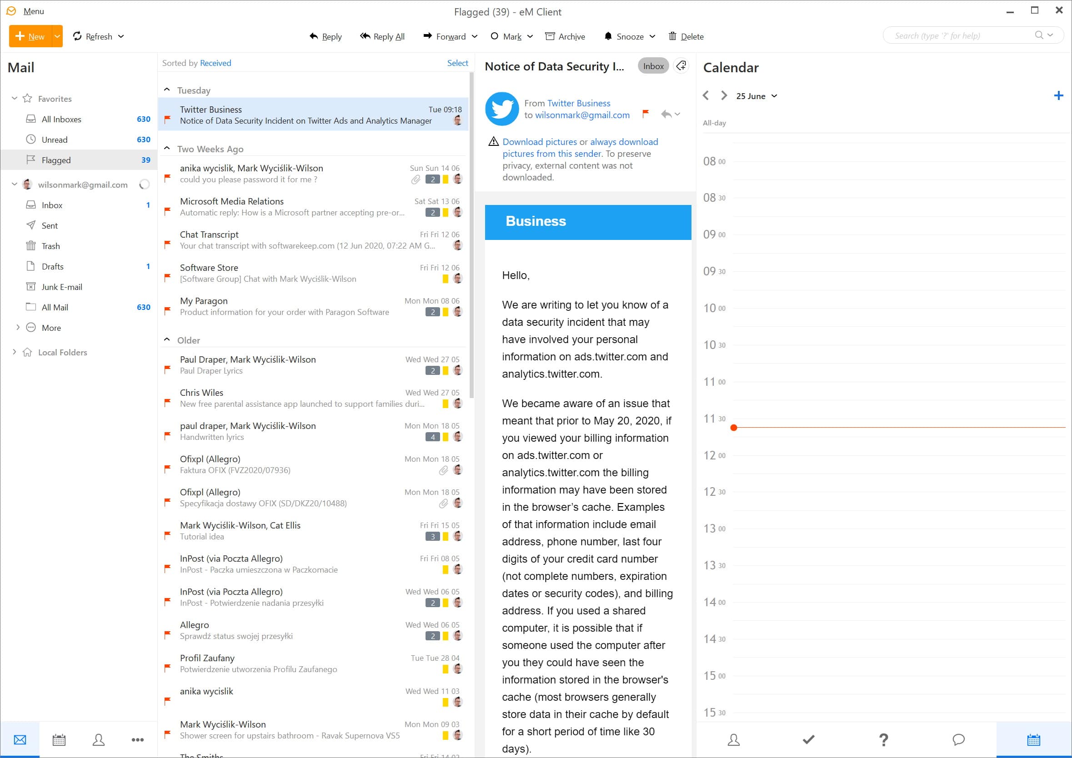This screenshot has width=1072, height=758.
Task: Click the Delete icon in toolbar
Action: pos(672,36)
